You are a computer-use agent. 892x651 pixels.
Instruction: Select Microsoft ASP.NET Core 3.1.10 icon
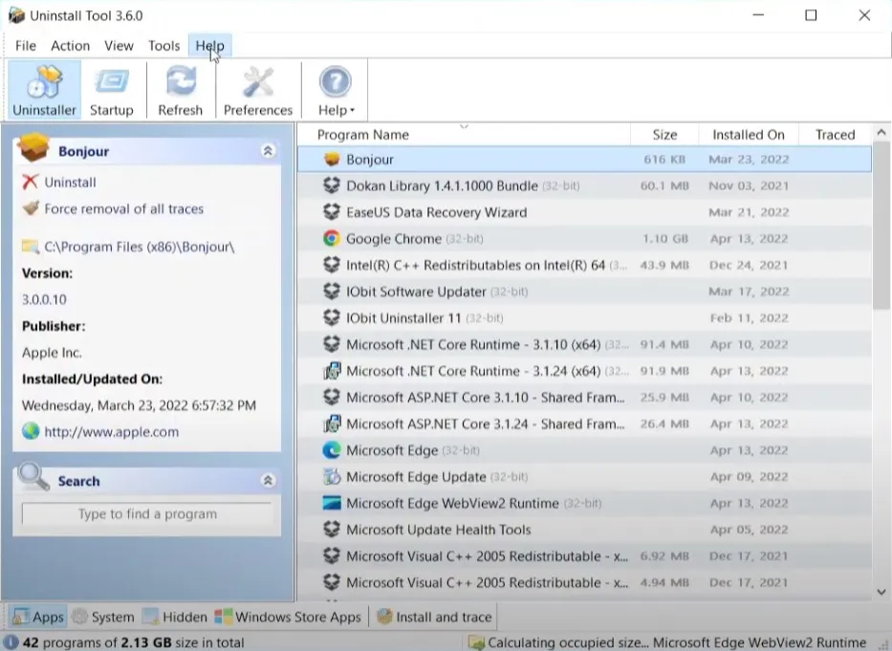[x=332, y=398]
